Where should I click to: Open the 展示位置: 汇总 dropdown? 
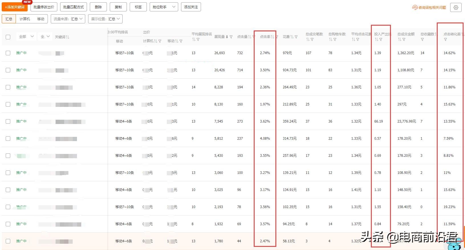point(105,19)
